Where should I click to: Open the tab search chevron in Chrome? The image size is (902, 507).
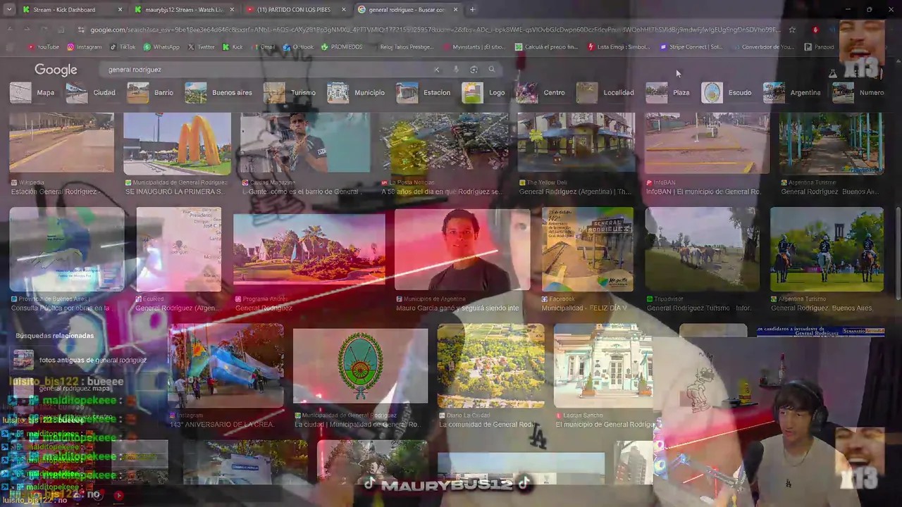pos(9,10)
